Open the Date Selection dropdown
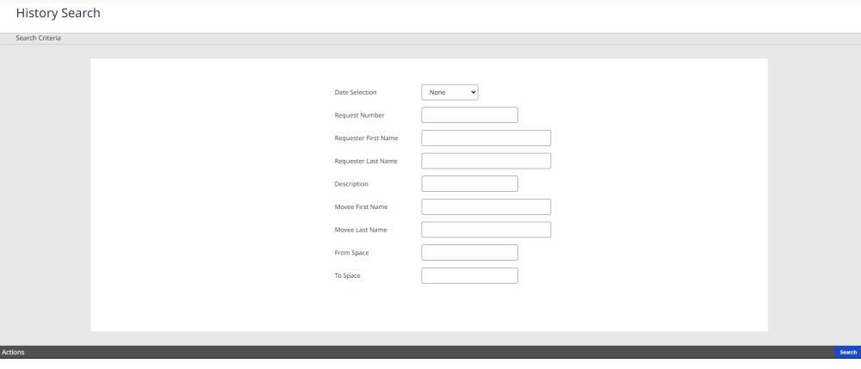Viewport: 861px width, 369px height. tap(449, 92)
